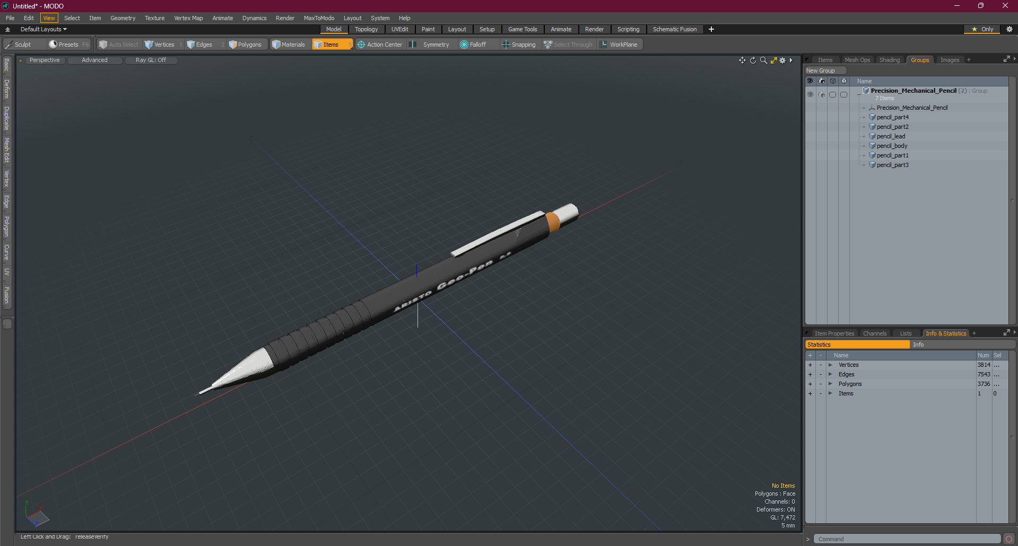The image size is (1018, 546).
Task: Click the record button next to Command field
Action: tap(1009, 539)
